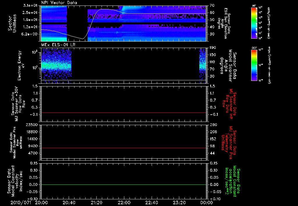Click the '22:00' time axis label
Screen dimensions: 298x206
point(124,203)
